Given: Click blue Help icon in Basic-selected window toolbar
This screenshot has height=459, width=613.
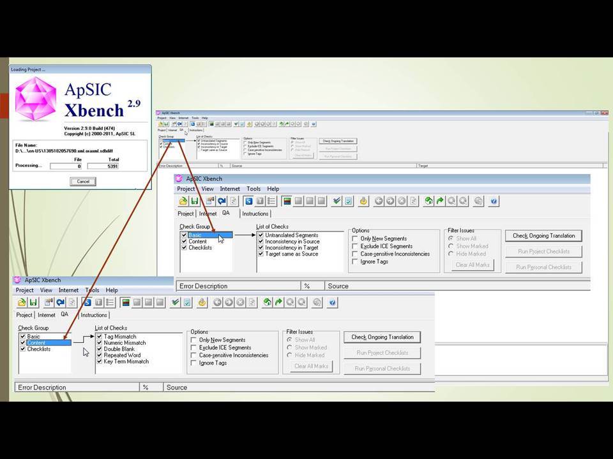Looking at the screenshot, I should pyautogui.click(x=494, y=201).
